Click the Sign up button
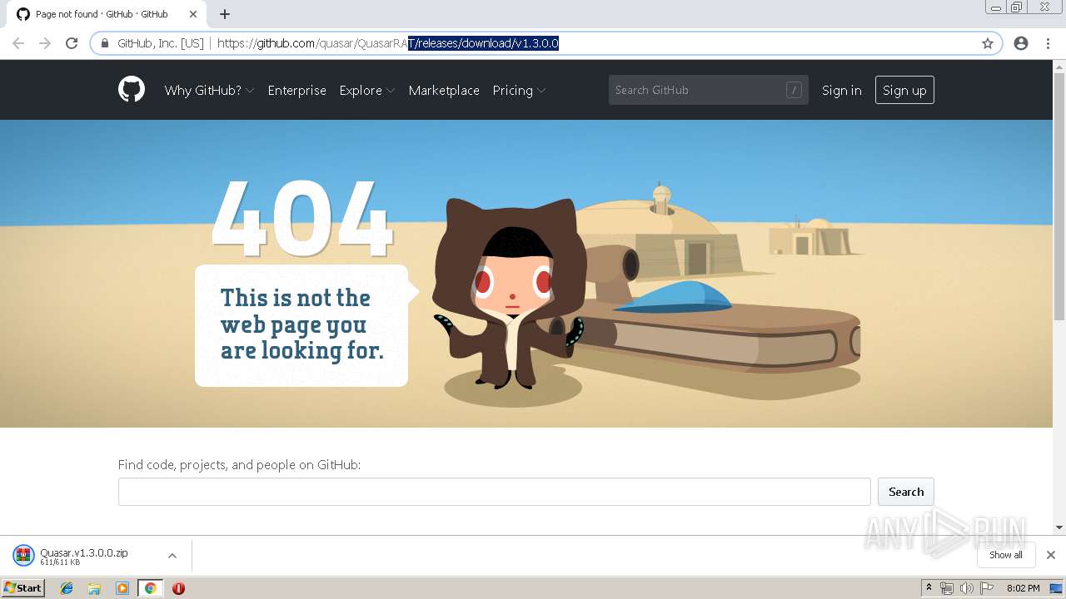The width and height of the screenshot is (1066, 599). point(904,90)
